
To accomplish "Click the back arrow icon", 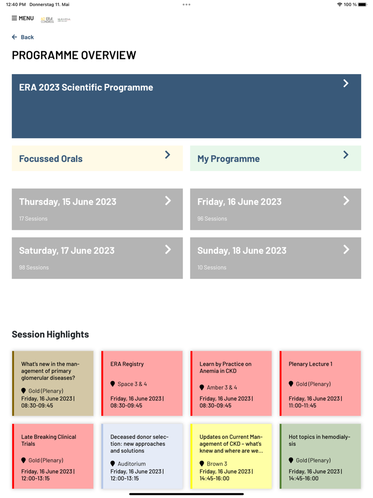I will [14, 37].
